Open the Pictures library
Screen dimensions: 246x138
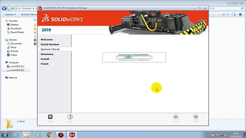[x=15, y=51]
